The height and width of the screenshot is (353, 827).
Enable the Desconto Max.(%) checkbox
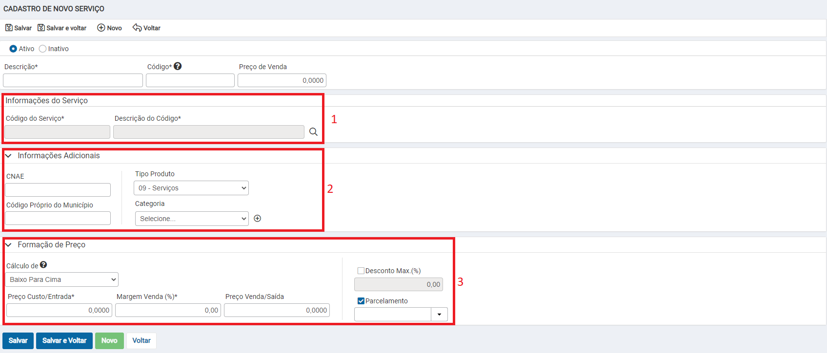(x=361, y=271)
